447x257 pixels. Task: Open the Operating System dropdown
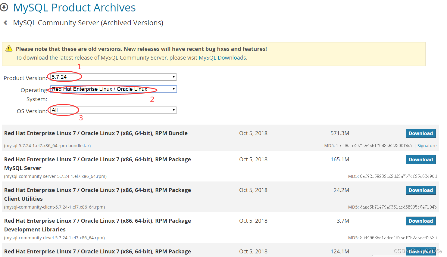(113, 89)
